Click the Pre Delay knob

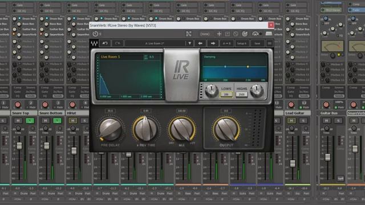pos(110,129)
